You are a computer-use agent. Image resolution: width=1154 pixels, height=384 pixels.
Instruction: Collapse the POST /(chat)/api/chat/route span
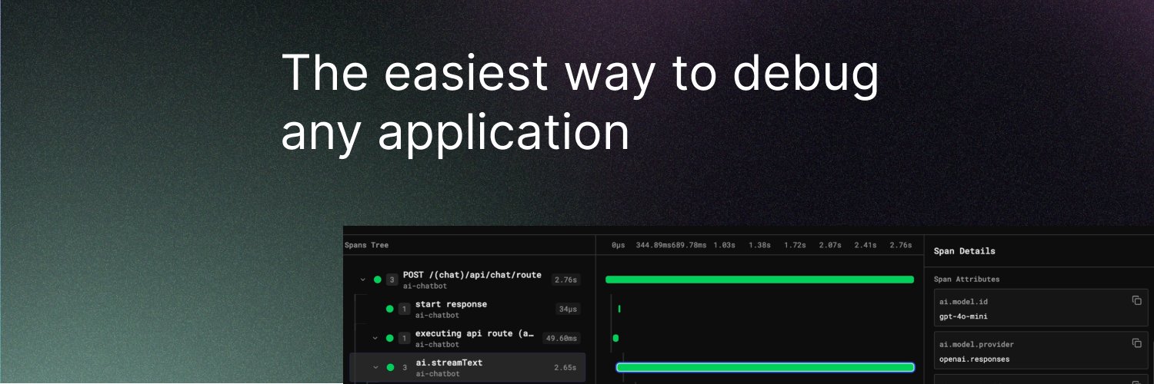[362, 280]
